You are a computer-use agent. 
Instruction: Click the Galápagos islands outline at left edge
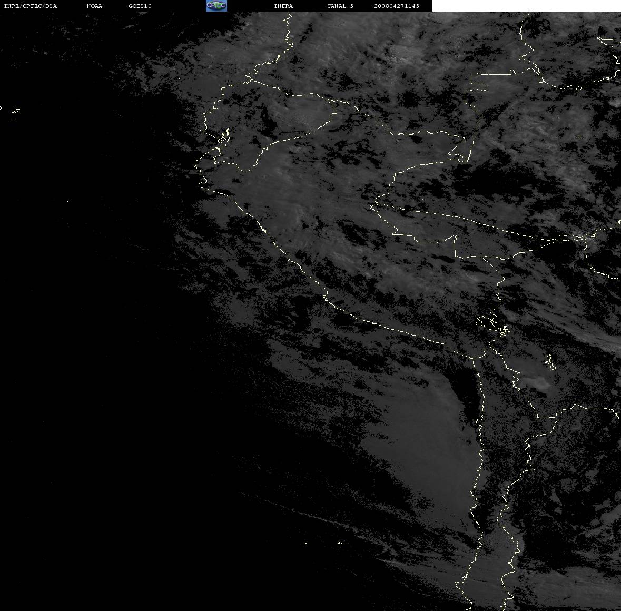pyautogui.click(x=15, y=113)
